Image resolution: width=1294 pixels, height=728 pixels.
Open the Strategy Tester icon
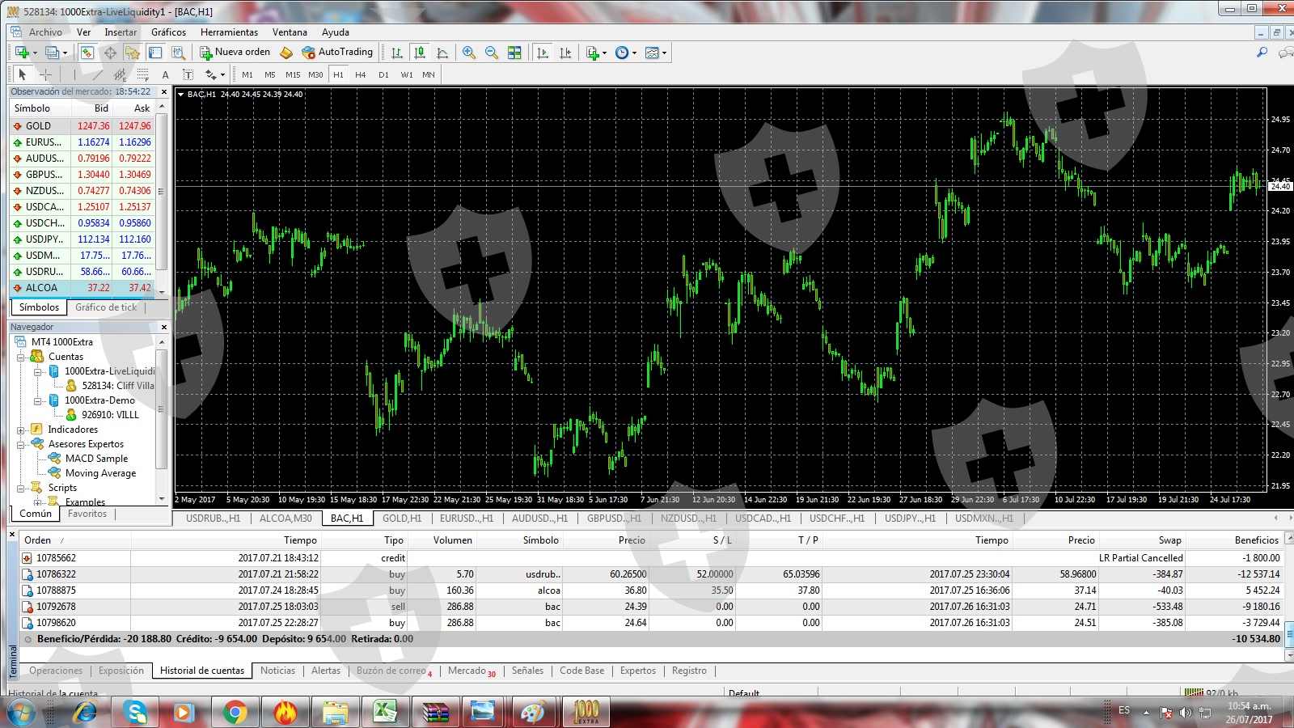[x=179, y=53]
